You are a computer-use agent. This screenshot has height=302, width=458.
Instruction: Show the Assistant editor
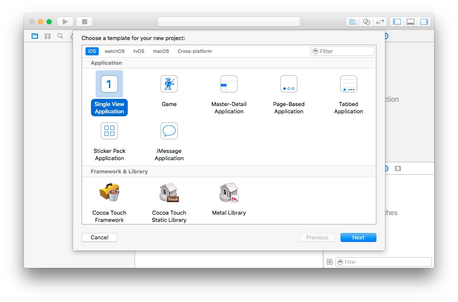pos(366,22)
